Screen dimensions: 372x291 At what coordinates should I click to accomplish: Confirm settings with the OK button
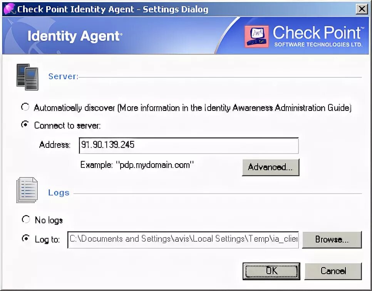(271, 271)
